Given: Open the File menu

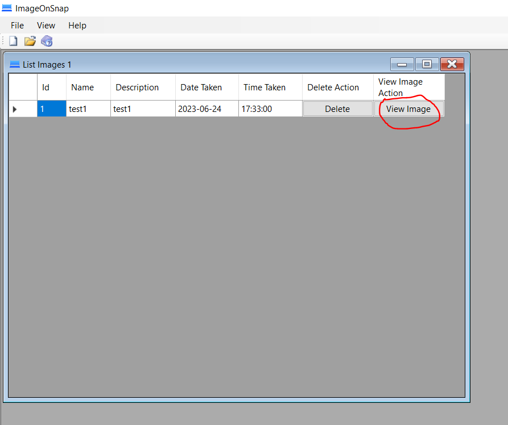Looking at the screenshot, I should tap(17, 26).
